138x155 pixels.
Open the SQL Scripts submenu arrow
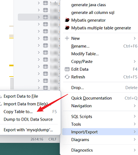pyautogui.click(x=135, y=116)
